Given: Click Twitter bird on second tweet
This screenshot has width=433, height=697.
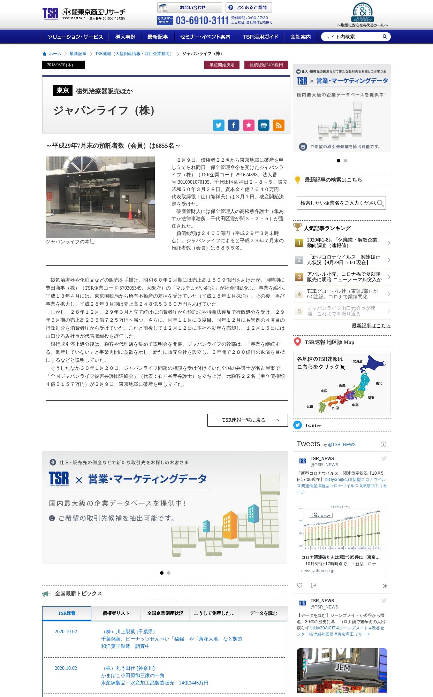Looking at the screenshot, I should tap(384, 600).
